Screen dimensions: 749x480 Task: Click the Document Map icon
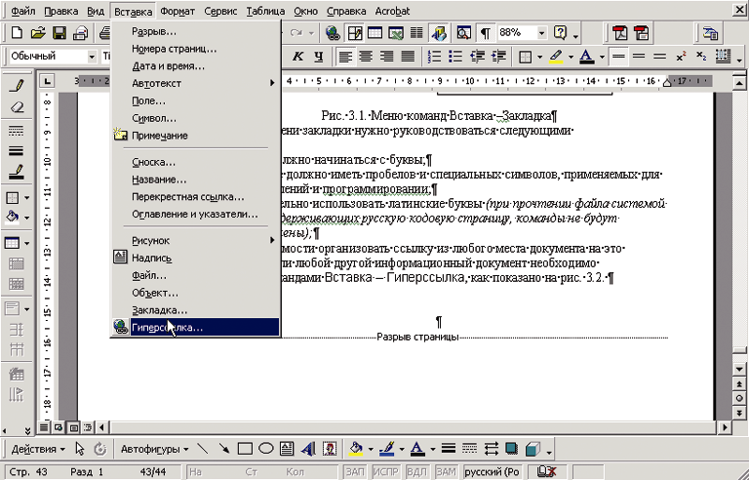coord(463,33)
